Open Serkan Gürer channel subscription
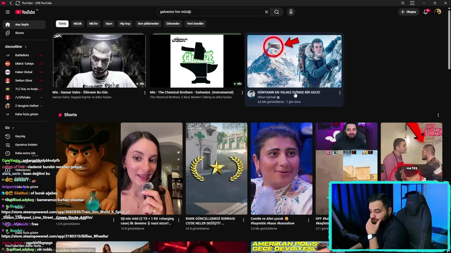The image size is (451, 253). pyautogui.click(x=24, y=80)
